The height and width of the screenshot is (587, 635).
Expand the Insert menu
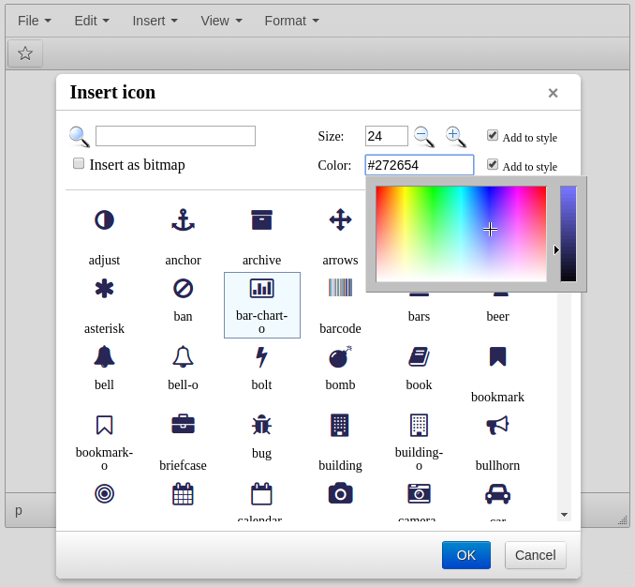pos(155,21)
